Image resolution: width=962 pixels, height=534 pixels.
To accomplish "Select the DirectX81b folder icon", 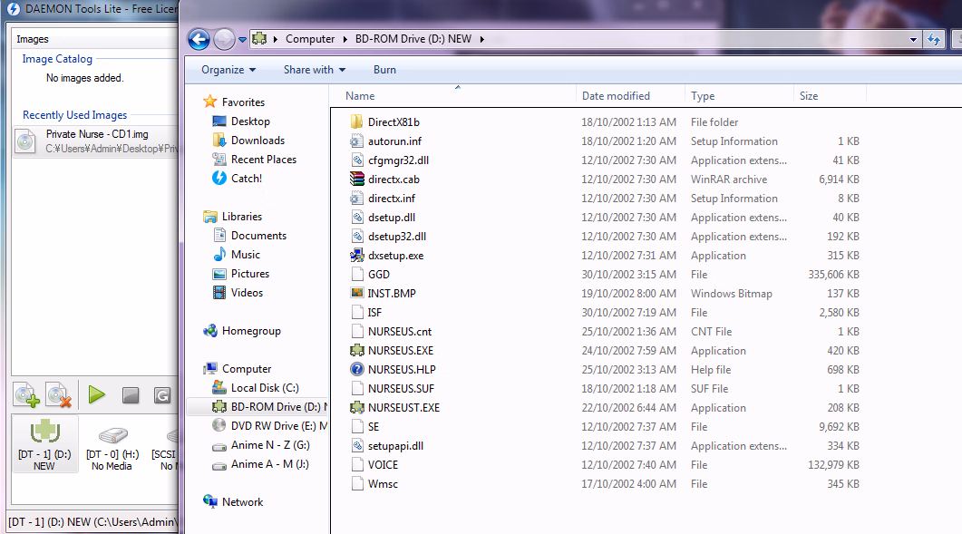I will pyautogui.click(x=357, y=121).
